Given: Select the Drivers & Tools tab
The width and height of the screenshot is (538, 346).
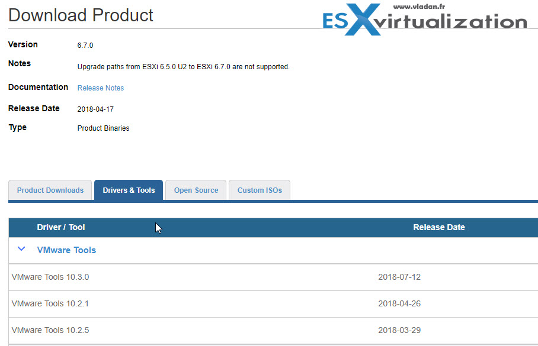Looking at the screenshot, I should (x=129, y=190).
